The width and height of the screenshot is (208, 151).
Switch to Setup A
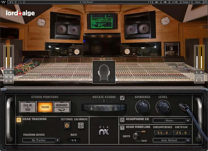tap(186, 2)
